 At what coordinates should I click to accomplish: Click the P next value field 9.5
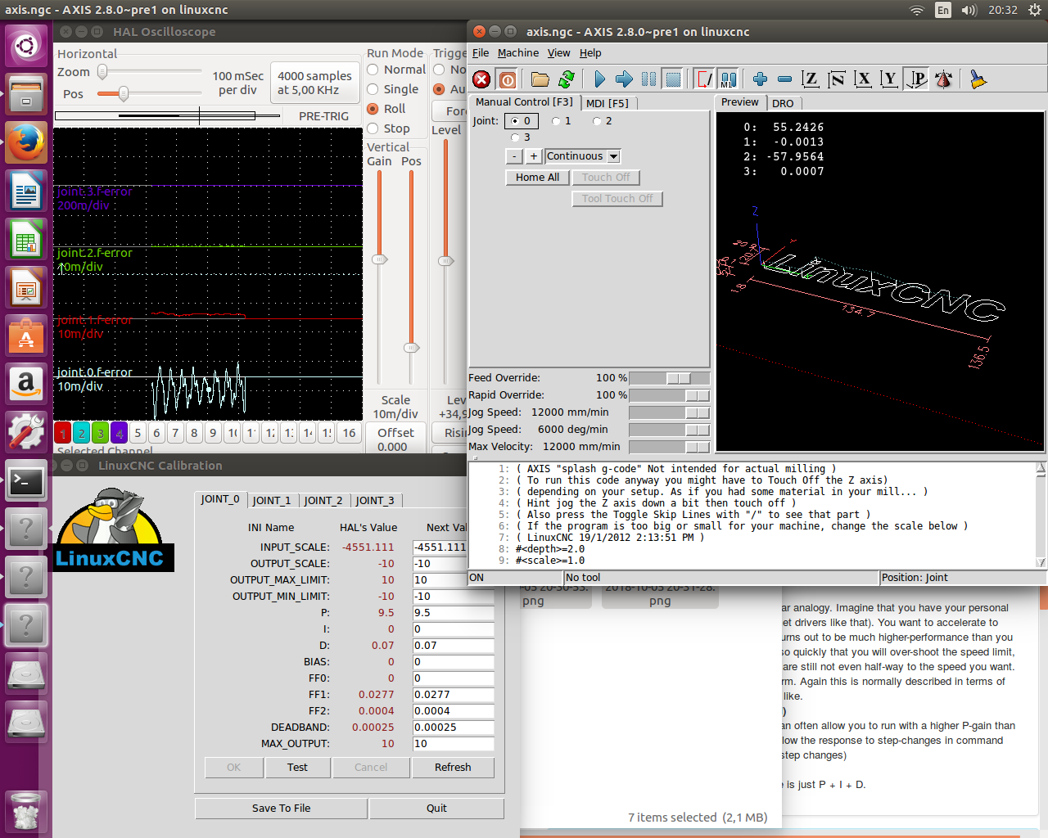[x=453, y=613]
